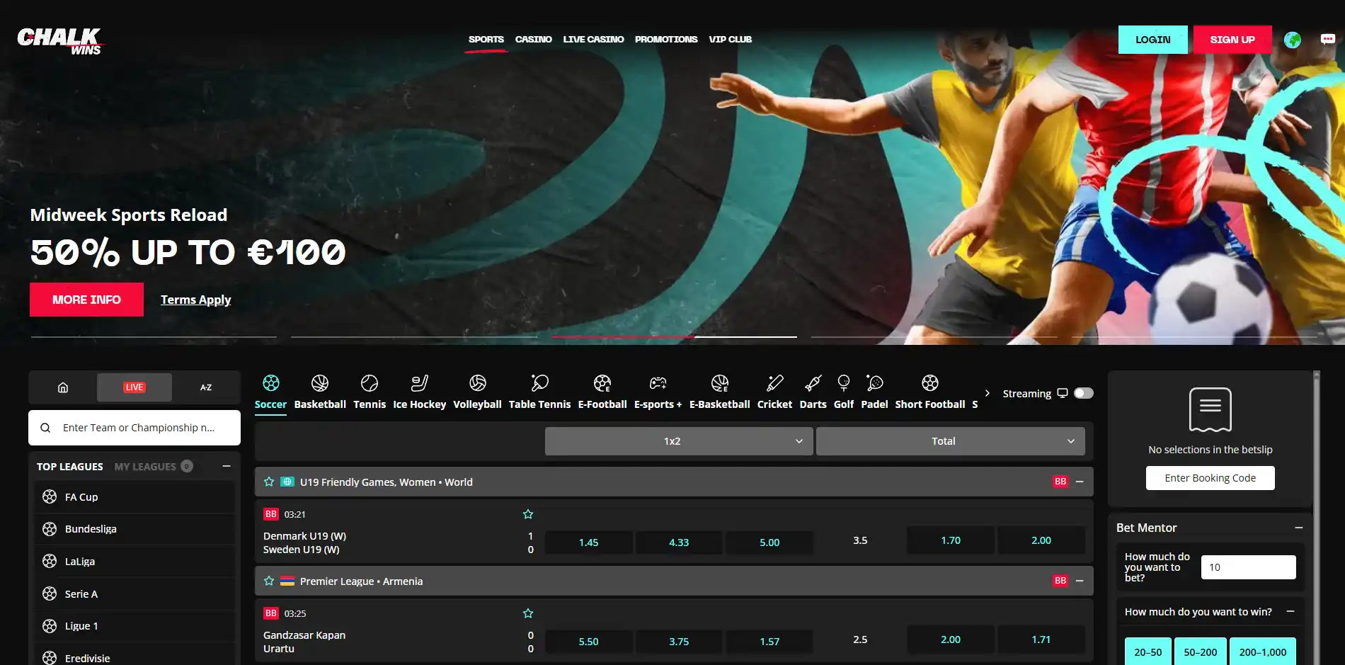1345x665 pixels.
Task: Click the Login button
Action: point(1153,40)
